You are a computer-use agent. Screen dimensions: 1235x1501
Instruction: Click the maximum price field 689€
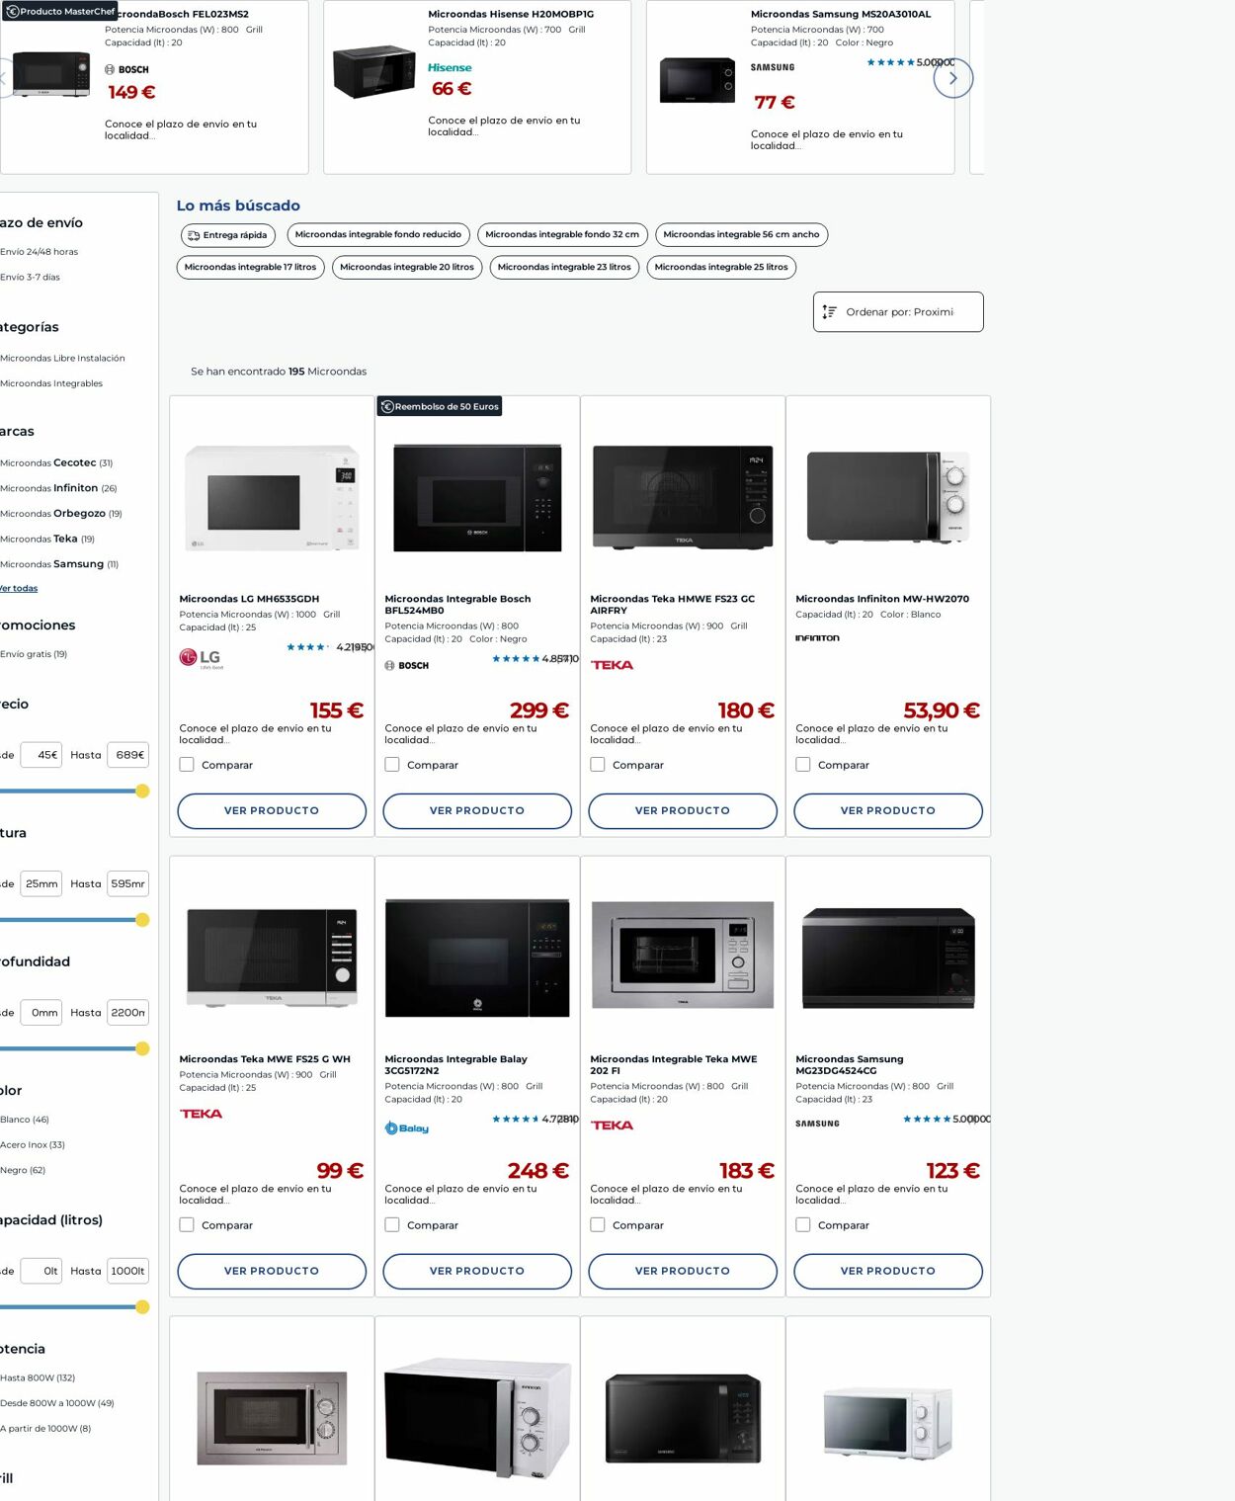click(128, 755)
